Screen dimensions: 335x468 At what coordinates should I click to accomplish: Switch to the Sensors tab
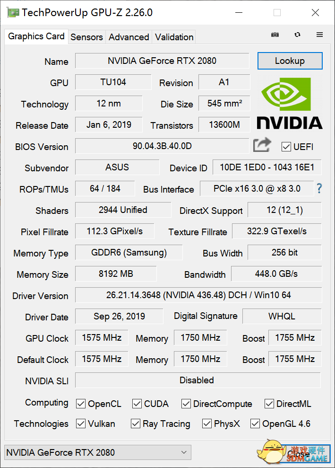point(86,37)
